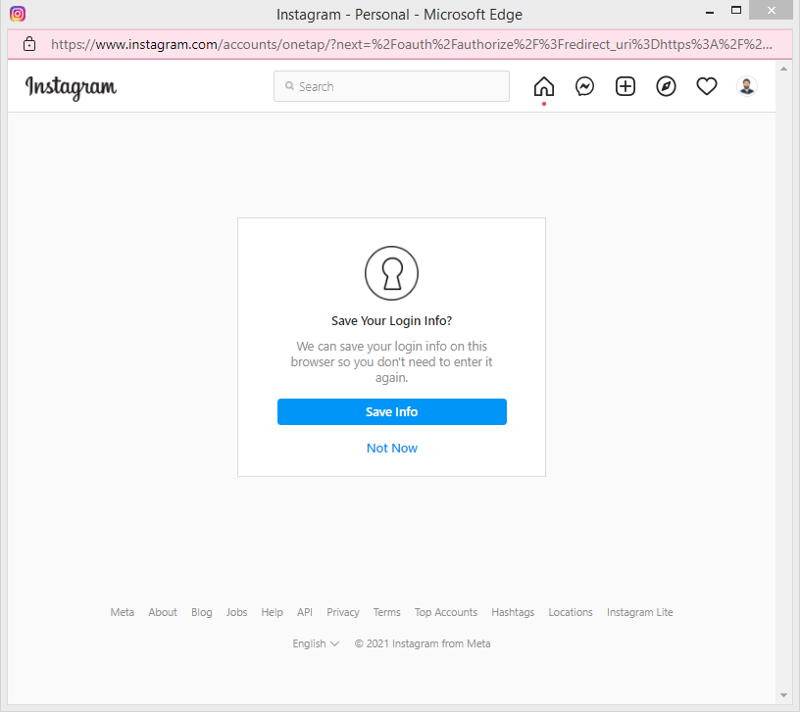Open profile avatar menu
The image size is (800, 712).
click(x=747, y=86)
